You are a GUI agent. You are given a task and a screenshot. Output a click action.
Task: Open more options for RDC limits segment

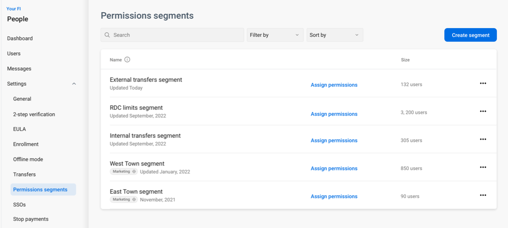483,112
